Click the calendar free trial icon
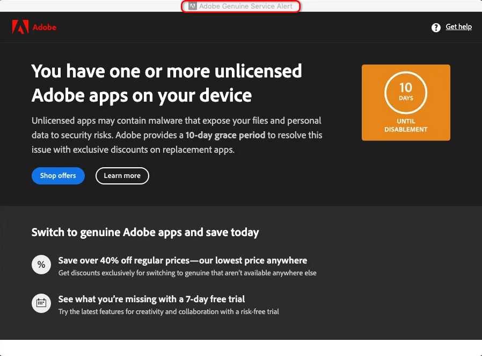 click(41, 303)
